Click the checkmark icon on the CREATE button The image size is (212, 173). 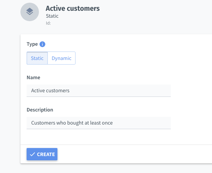click(x=32, y=154)
